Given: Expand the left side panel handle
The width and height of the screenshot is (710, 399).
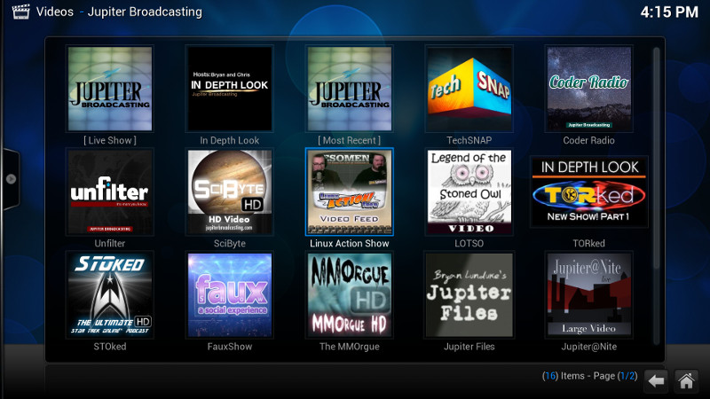Looking at the screenshot, I should pos(11,178).
